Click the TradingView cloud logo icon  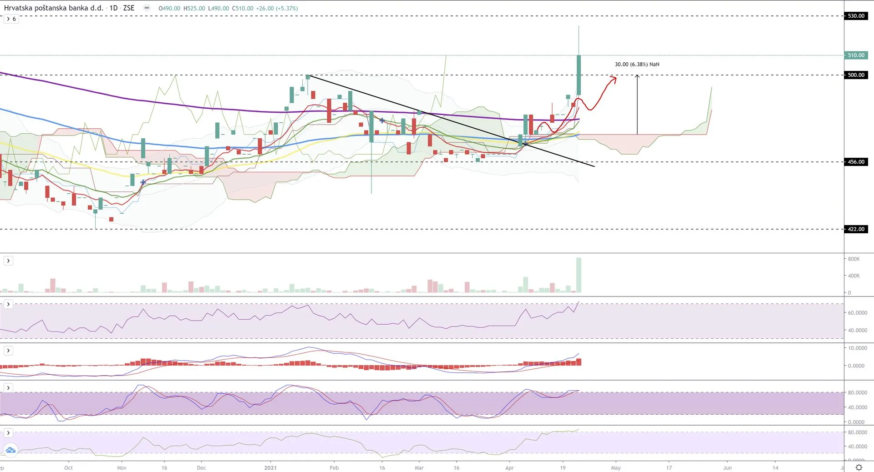(x=10, y=450)
